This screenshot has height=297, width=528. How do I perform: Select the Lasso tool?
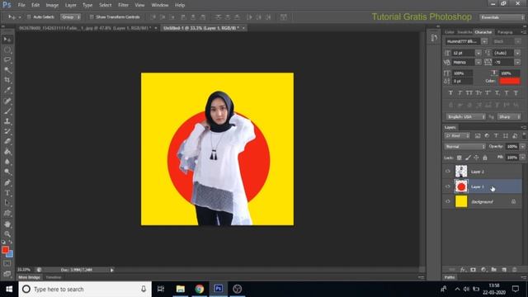click(x=7, y=60)
